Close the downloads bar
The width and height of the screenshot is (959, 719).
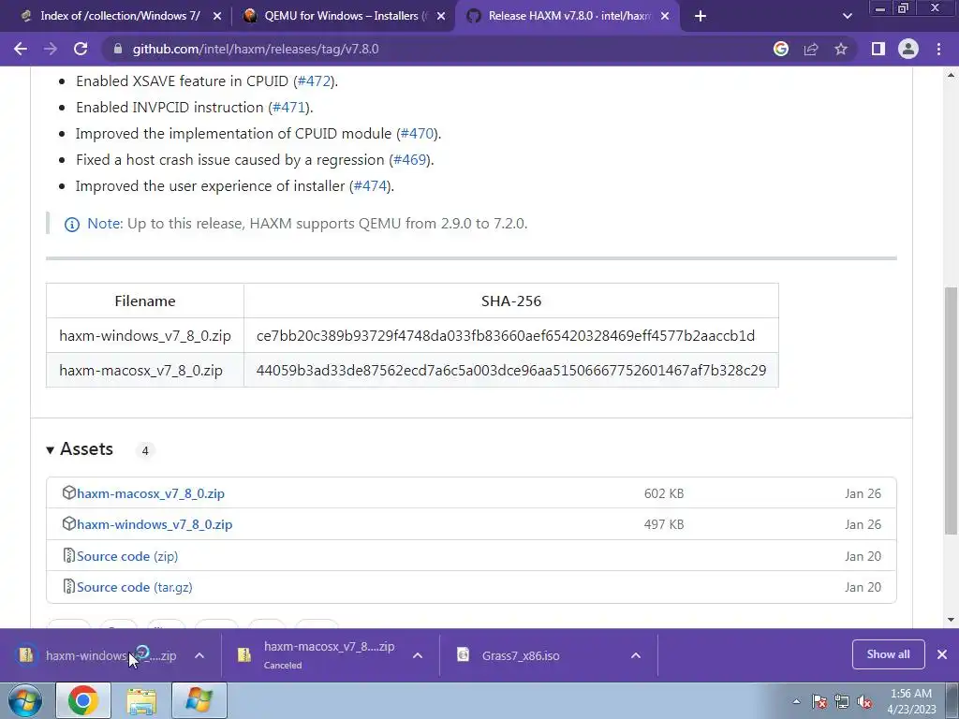(942, 654)
